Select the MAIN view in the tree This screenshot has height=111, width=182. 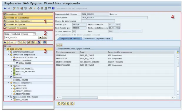click(x=18, y=74)
